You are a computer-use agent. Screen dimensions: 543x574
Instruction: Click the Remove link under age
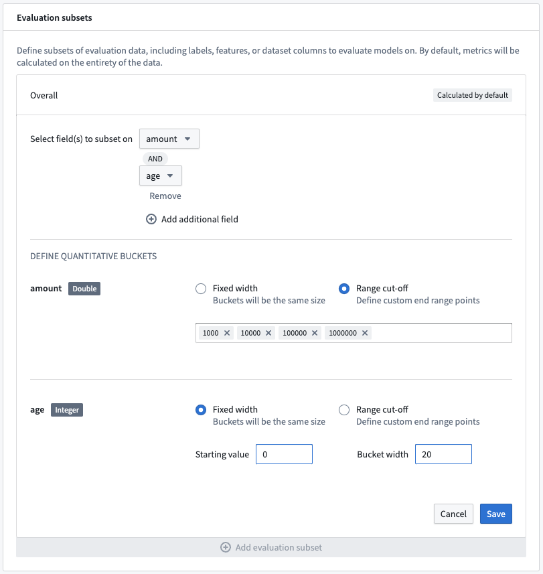coord(165,196)
